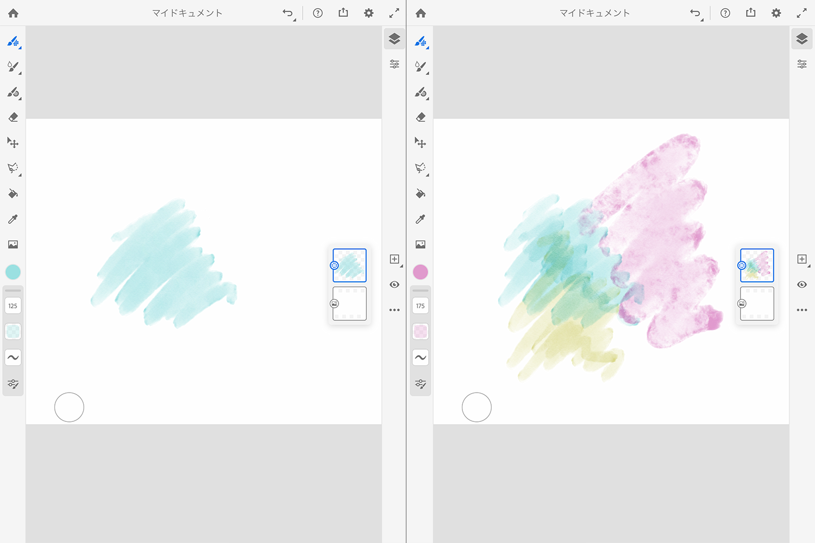Viewport: 815px width, 543px height.
Task: Toggle layer properties panel in right window
Action: tap(802, 64)
